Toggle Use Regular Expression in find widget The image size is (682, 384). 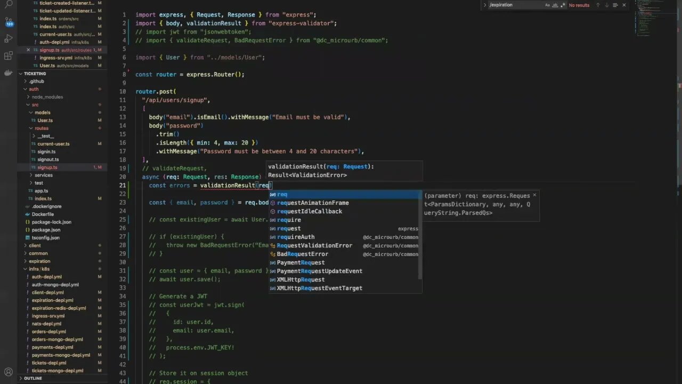[563, 5]
